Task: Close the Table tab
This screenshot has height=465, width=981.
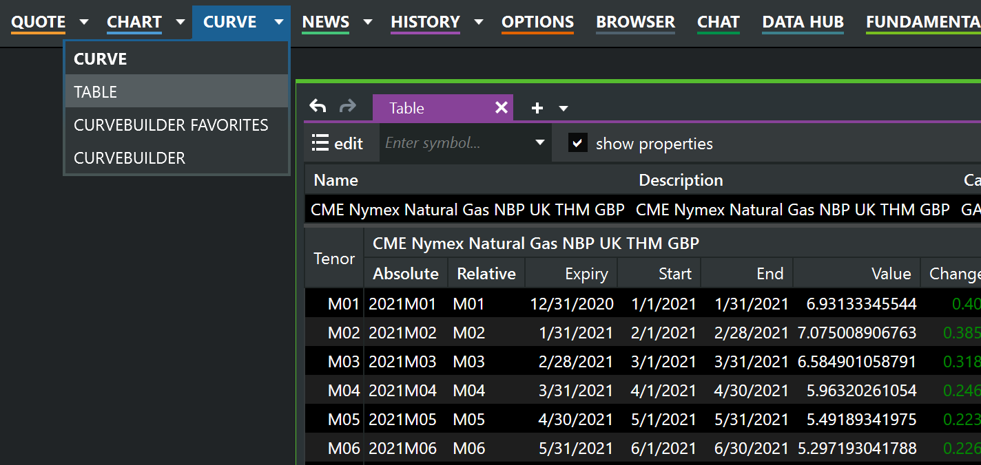Action: coord(502,108)
